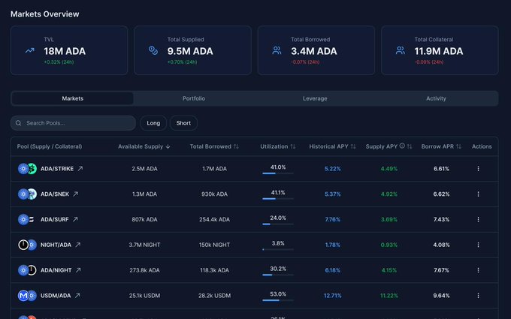Sort by Utilization column
The width and height of the screenshot is (511, 319).
pyautogui.click(x=277, y=146)
